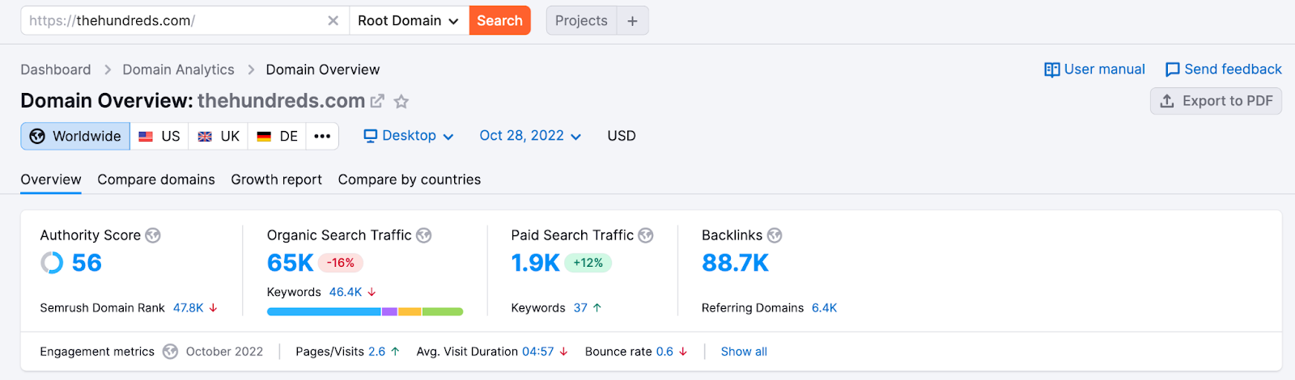Open the Growth report tab
1295x380 pixels.
[276, 179]
